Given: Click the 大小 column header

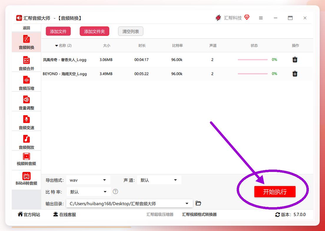Looking at the screenshot, I should tap(107, 46).
